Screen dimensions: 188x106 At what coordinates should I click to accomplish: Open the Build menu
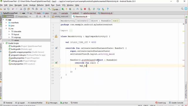point(47,5)
